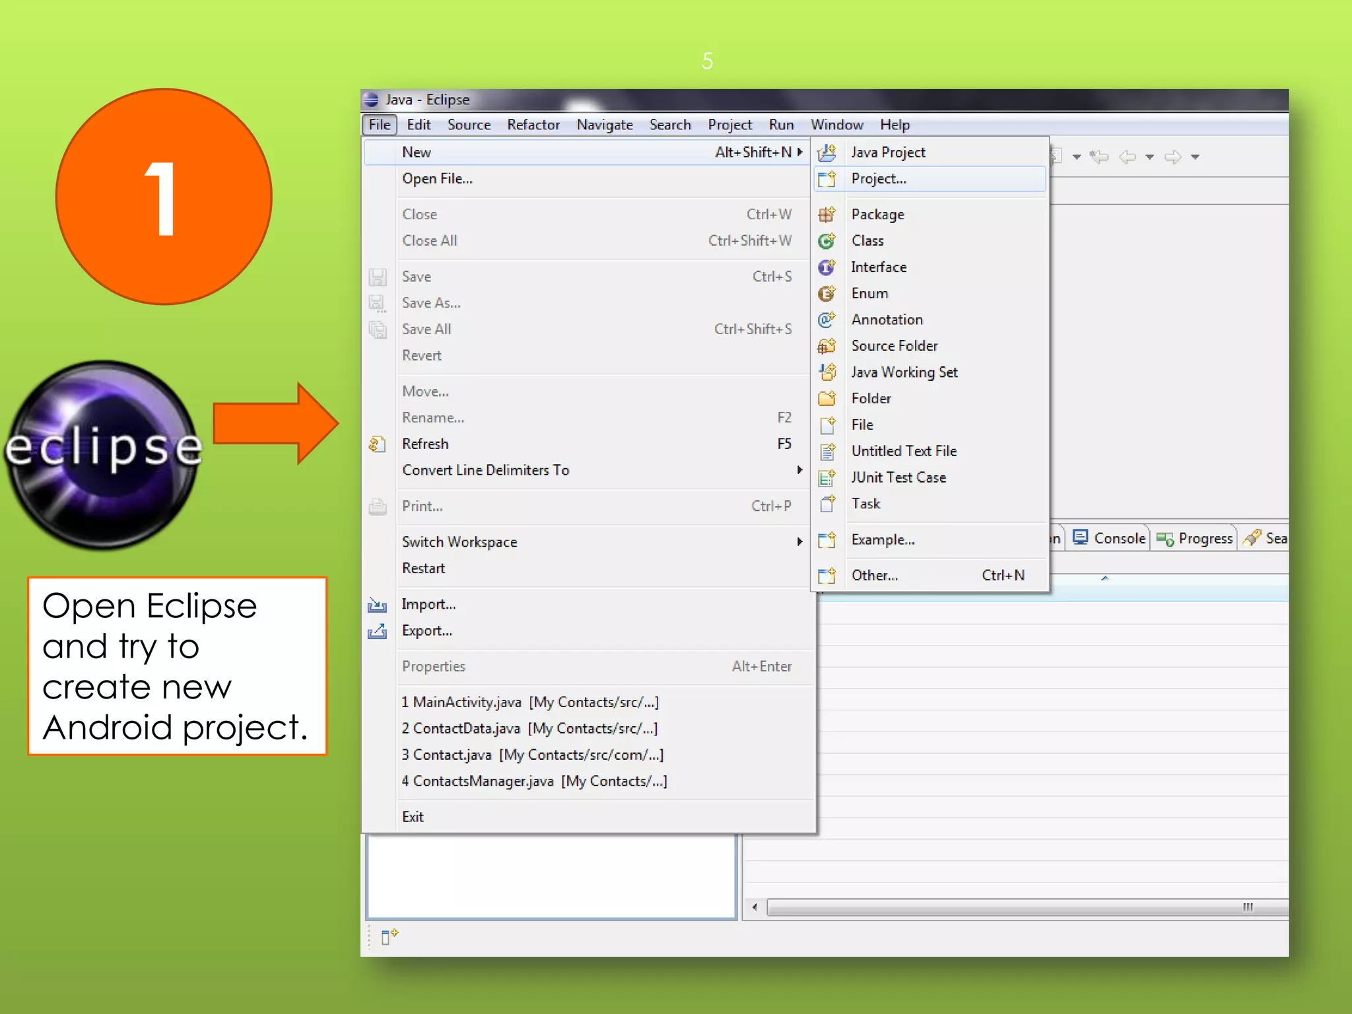Open dropdown arrow left of last-edit icon
1352x1014 pixels.
(1076, 157)
